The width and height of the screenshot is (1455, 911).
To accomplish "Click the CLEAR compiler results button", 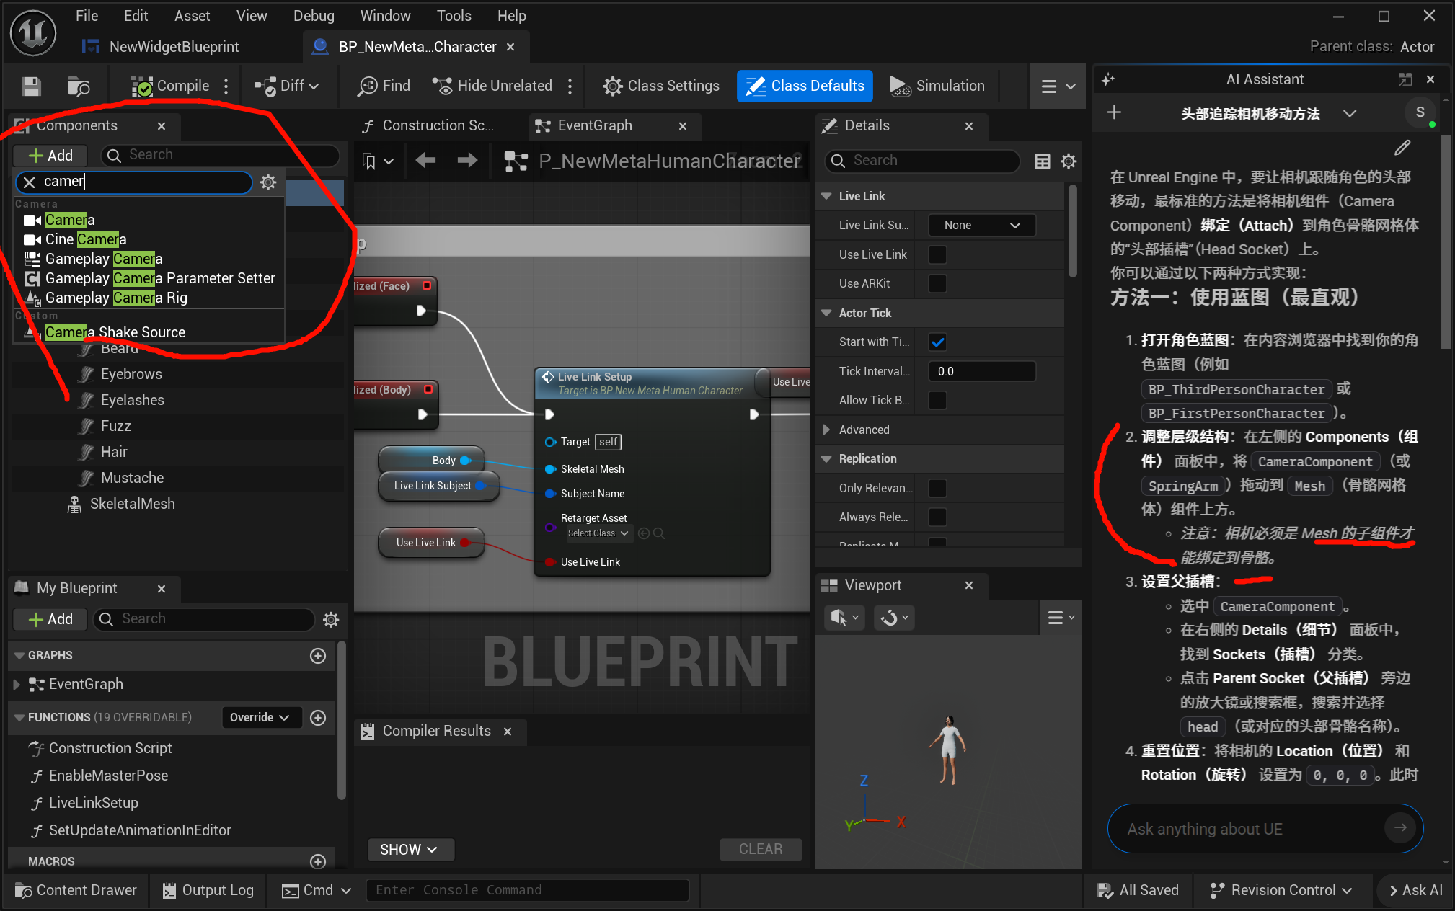I will (760, 849).
